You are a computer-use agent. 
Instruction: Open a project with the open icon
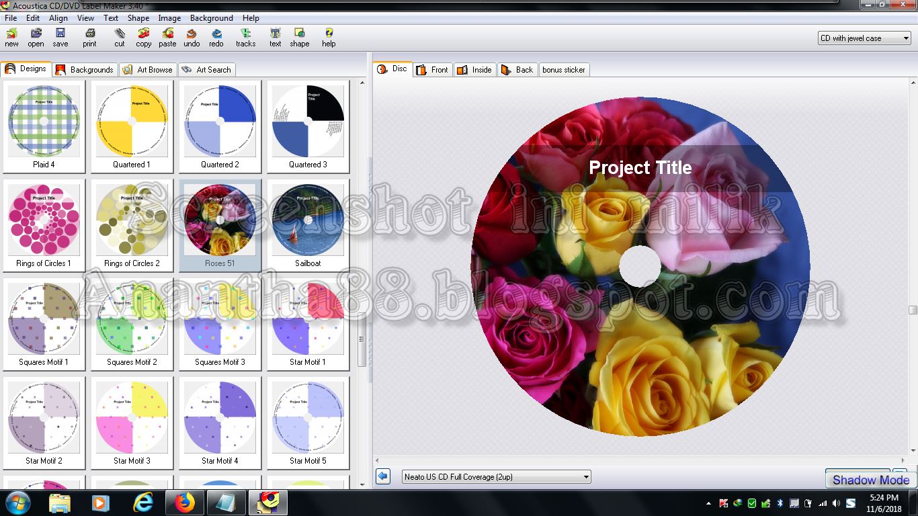pos(36,37)
